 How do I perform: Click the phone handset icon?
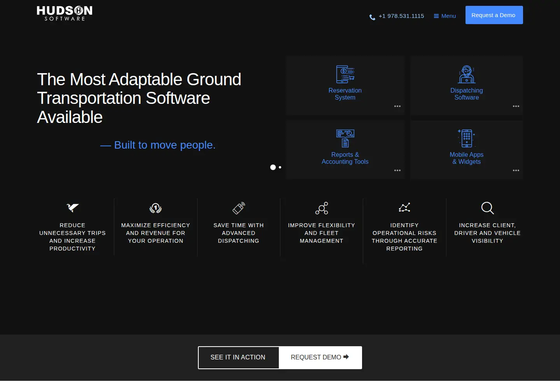[372, 17]
